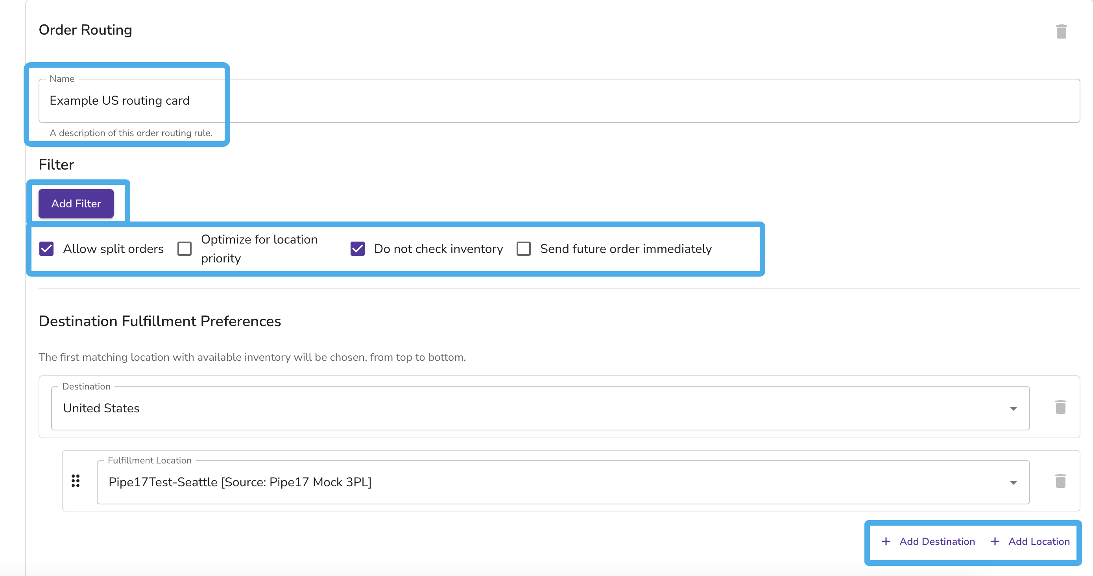
Task: Click the 'A description of this order routing rule.' hint
Action: pos(131,133)
